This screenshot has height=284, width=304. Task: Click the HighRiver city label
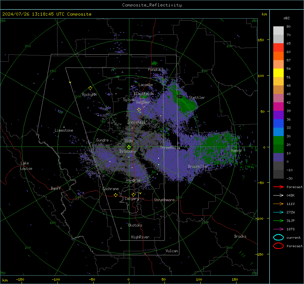tap(140, 237)
